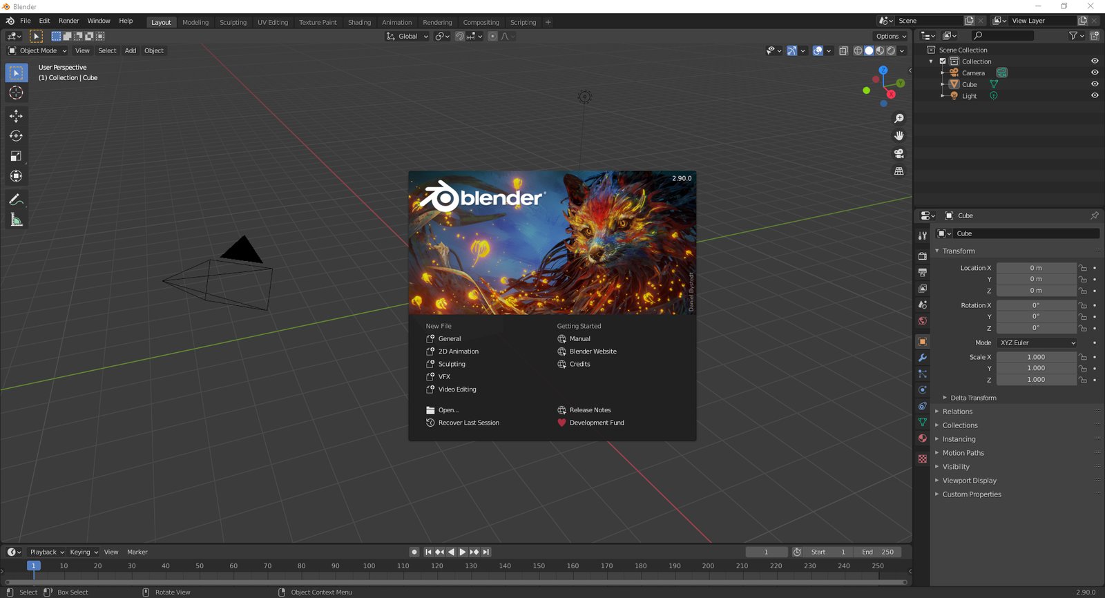The height and width of the screenshot is (598, 1105).
Task: Toggle Collection visibility eye
Action: [x=1095, y=61]
